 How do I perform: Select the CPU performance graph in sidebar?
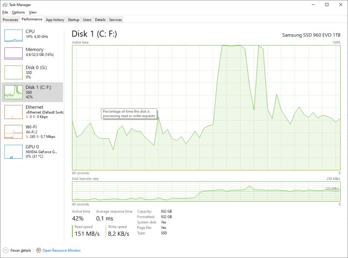click(x=30, y=34)
